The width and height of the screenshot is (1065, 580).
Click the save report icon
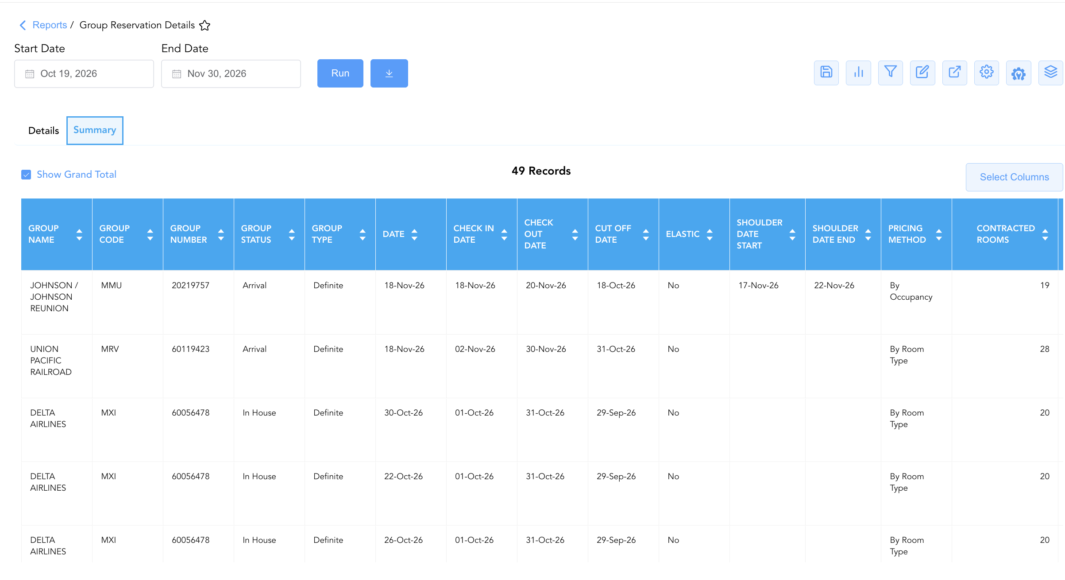point(826,72)
